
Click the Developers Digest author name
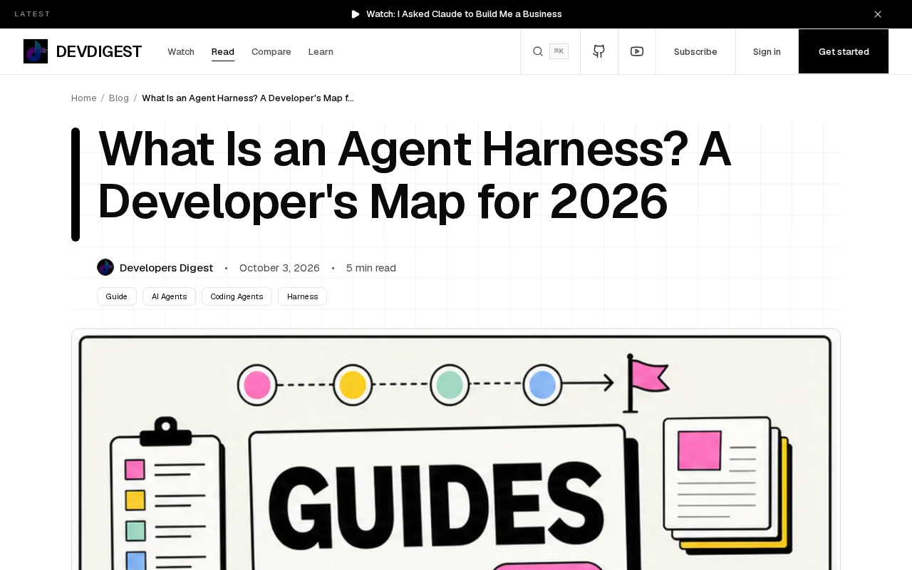click(166, 268)
